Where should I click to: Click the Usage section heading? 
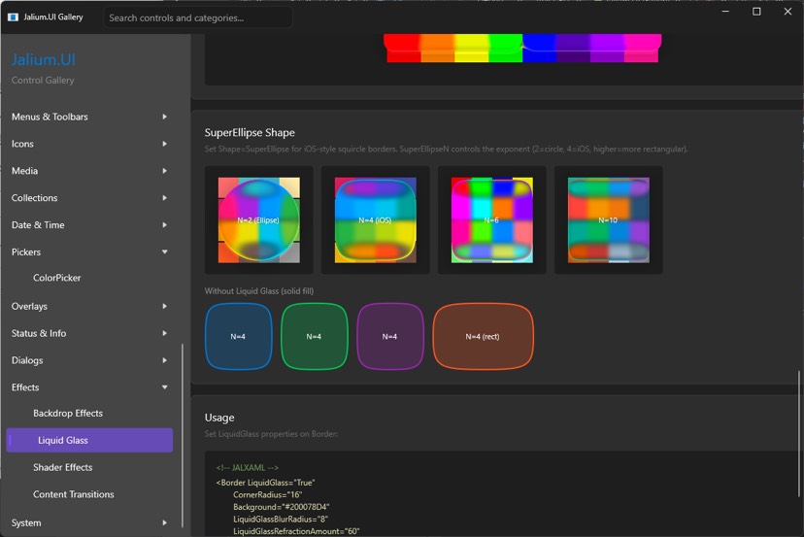[x=219, y=418]
